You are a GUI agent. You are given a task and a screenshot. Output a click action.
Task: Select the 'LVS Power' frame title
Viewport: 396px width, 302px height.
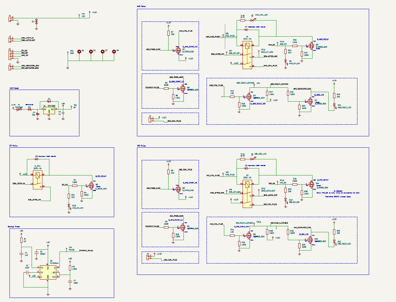14,88
